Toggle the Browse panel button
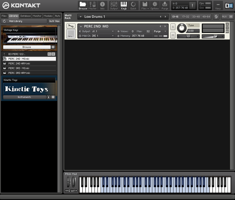This screenshot has height=200, width=235. coord(83,6)
